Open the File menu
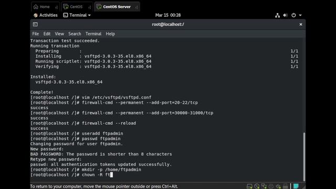 pyautogui.click(x=36, y=34)
